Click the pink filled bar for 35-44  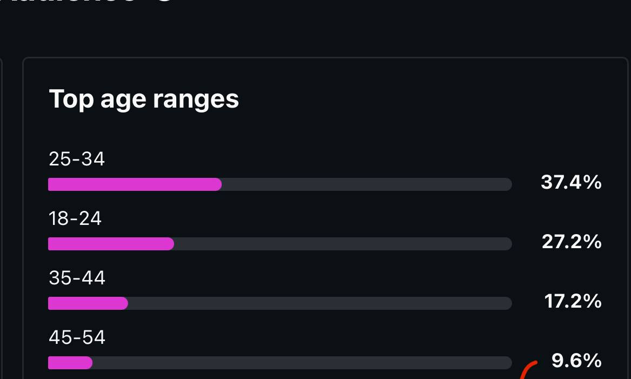pos(88,303)
